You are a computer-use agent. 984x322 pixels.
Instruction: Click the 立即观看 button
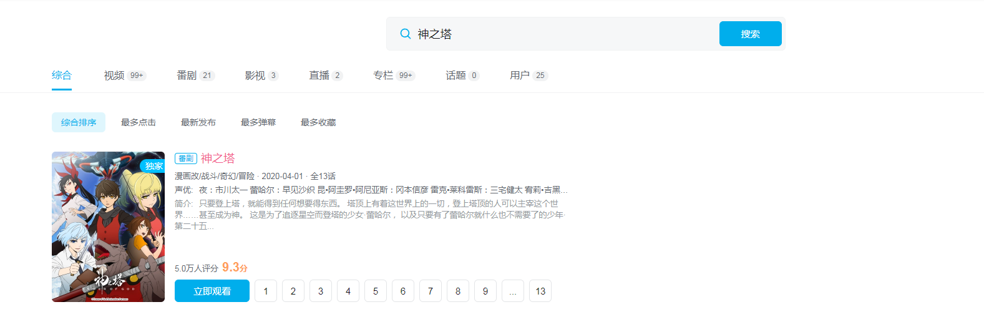pyautogui.click(x=212, y=291)
